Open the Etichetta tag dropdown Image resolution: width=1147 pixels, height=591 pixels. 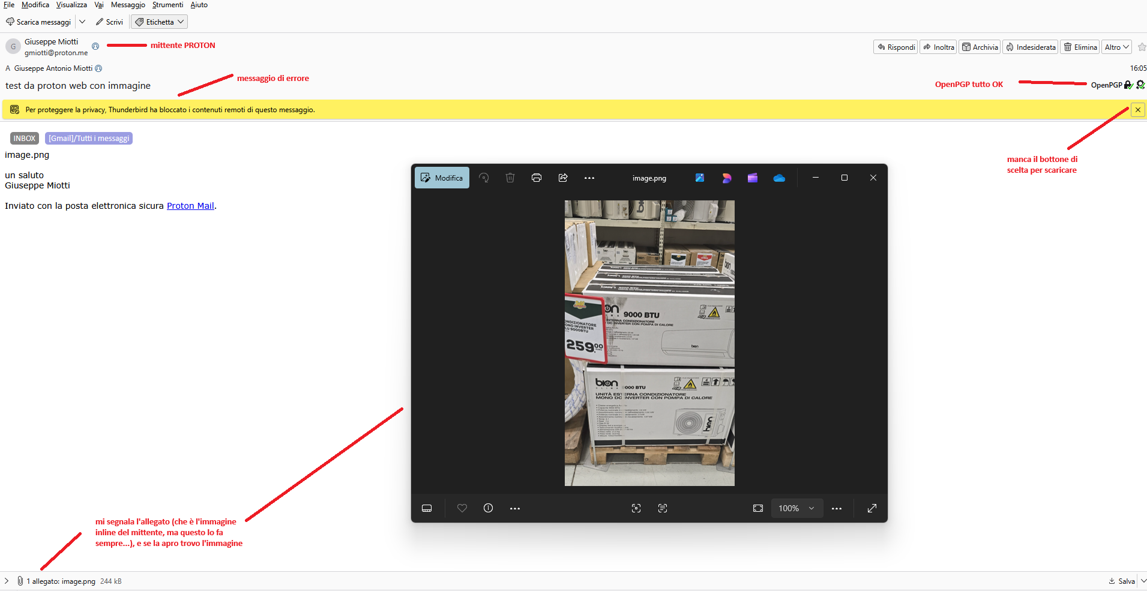(159, 22)
